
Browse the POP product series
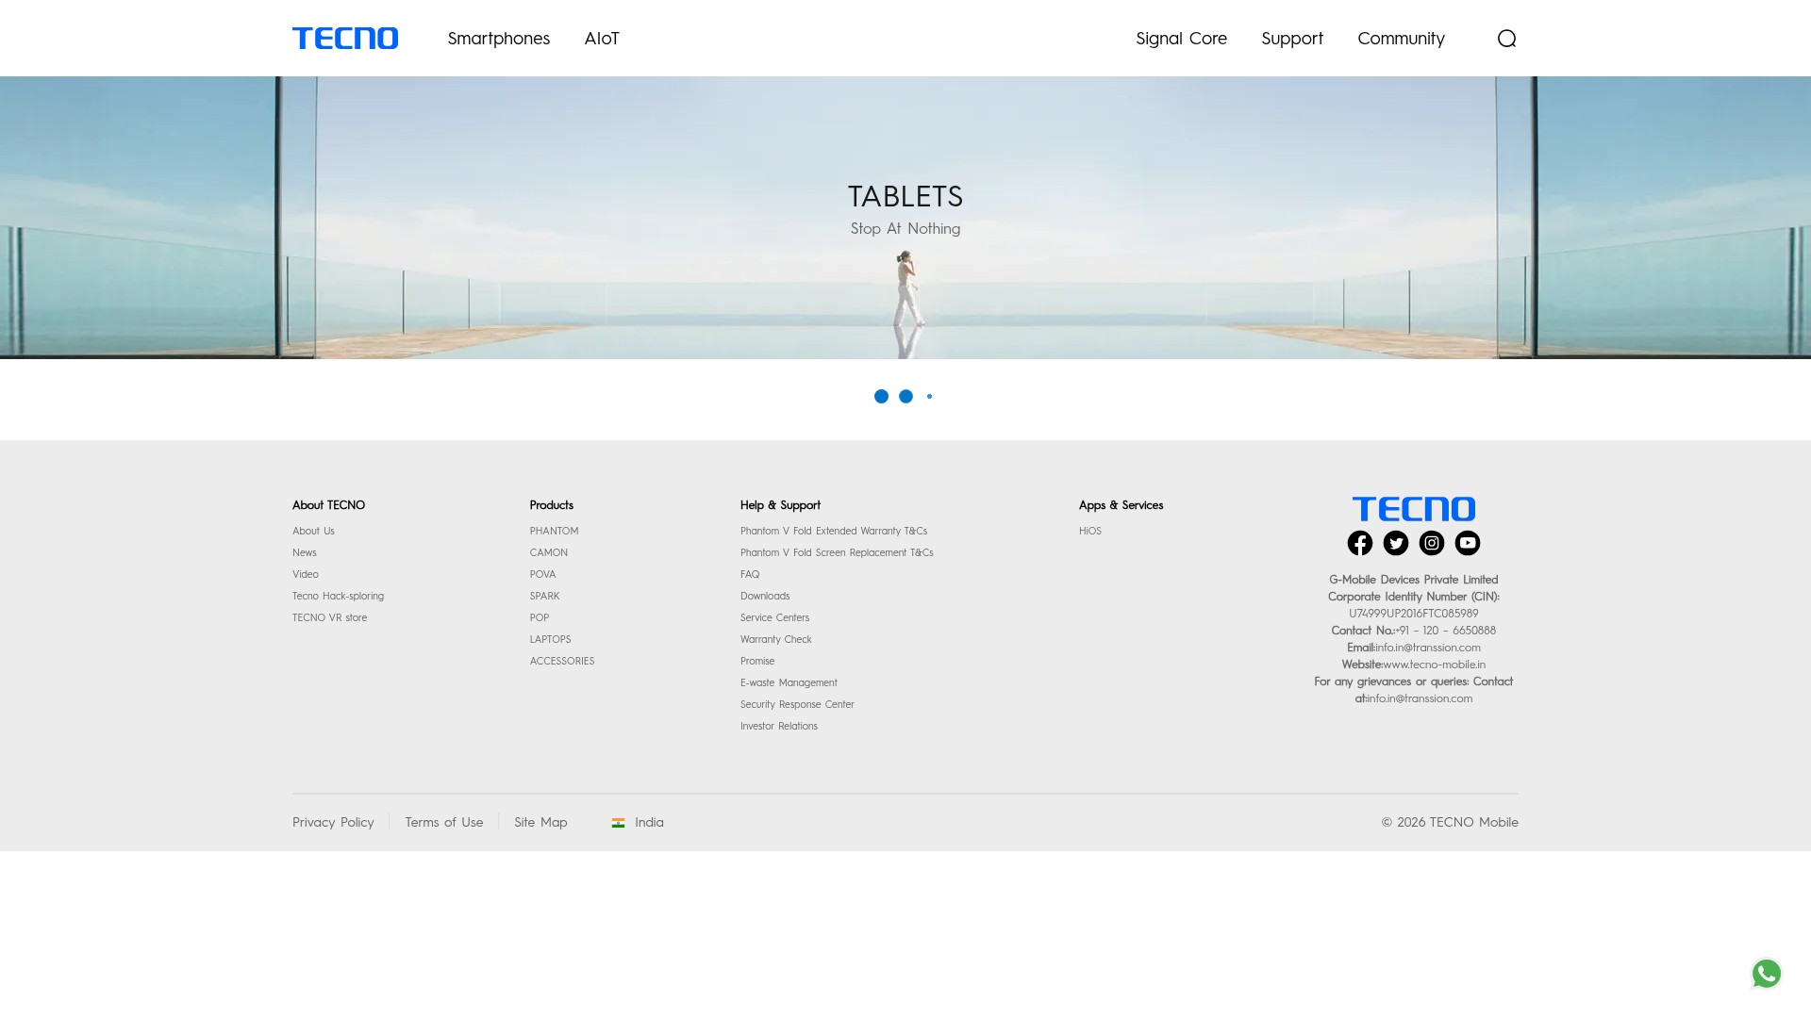pos(539,618)
